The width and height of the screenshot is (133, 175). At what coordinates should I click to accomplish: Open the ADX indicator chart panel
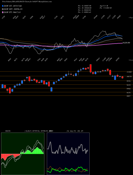click(x=68, y=154)
